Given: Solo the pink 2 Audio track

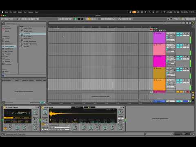Looking at the screenshot, I should 185,45.
